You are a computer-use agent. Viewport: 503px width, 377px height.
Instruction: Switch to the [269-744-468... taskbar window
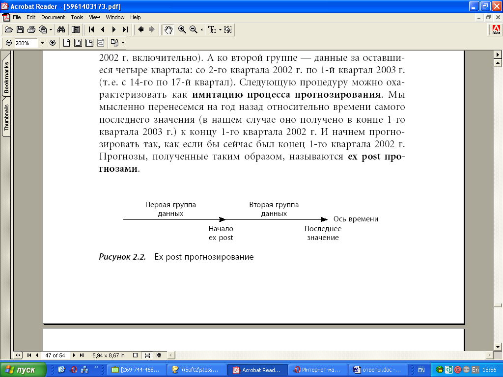tap(136, 370)
